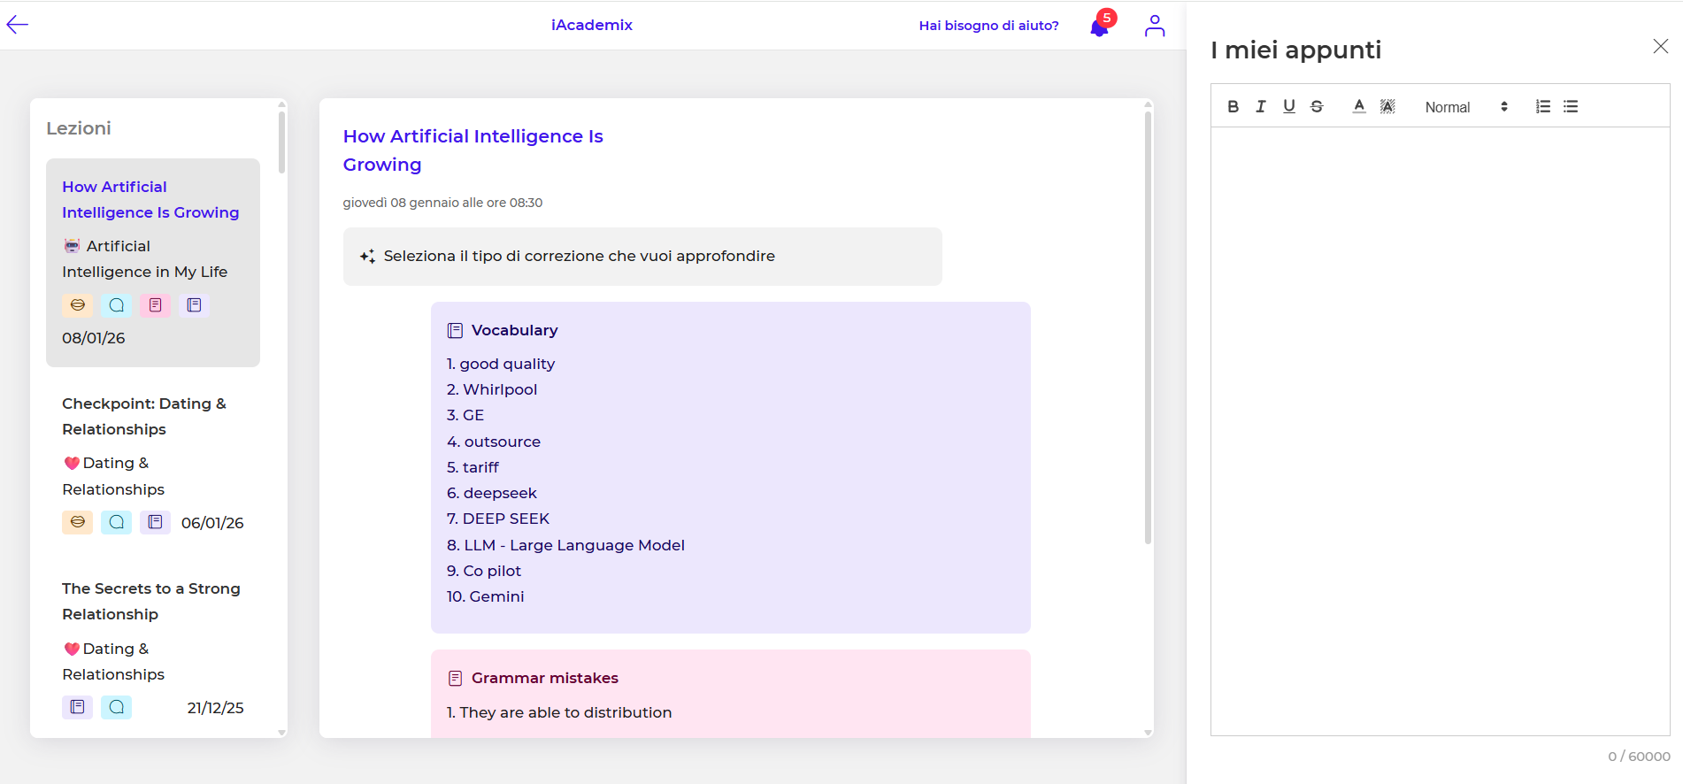The height and width of the screenshot is (784, 1683).
Task: Toggle strikethrough formatting in notes
Action: (1317, 107)
